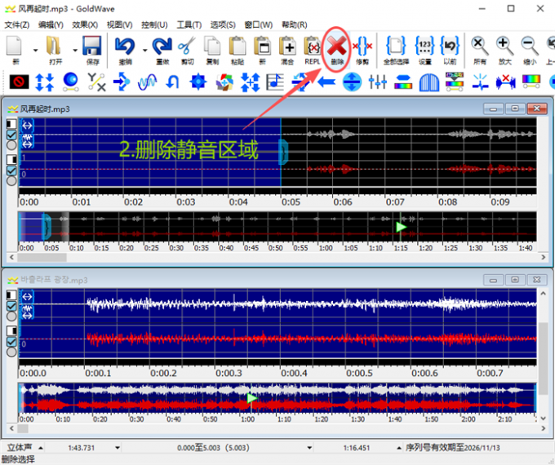Open the Tools (工具) menu
The height and width of the screenshot is (465, 555).
coord(189,24)
